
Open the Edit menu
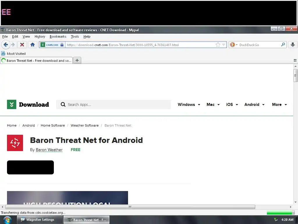[x=15, y=36]
